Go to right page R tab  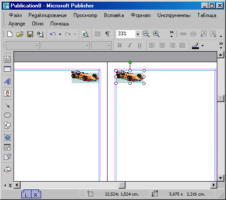pyautogui.click(x=36, y=194)
